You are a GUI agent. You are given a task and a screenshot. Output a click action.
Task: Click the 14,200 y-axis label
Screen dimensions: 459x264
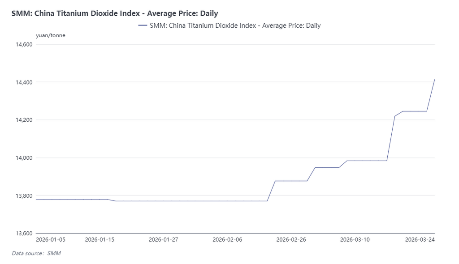point(24,120)
